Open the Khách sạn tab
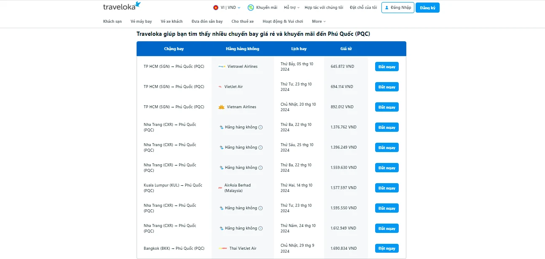This screenshot has height=259, width=545. click(113, 21)
